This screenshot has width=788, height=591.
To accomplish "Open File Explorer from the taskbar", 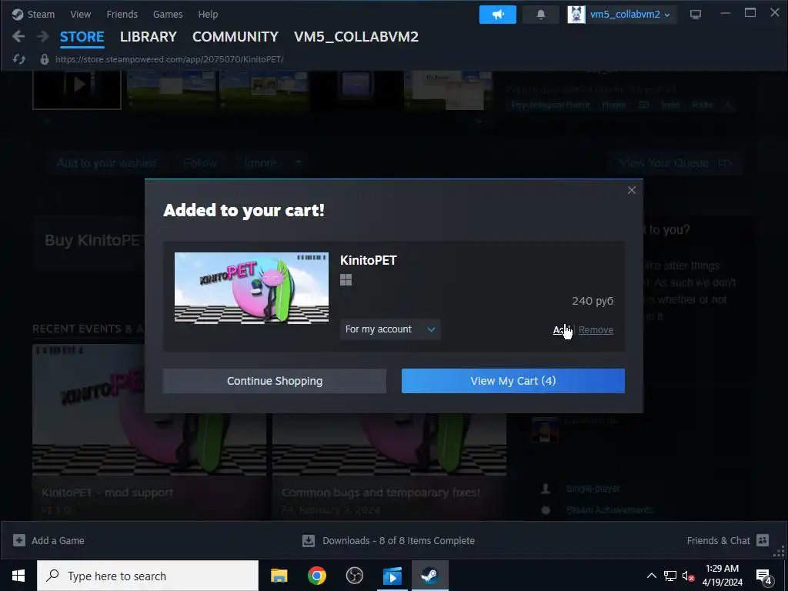I will (279, 576).
